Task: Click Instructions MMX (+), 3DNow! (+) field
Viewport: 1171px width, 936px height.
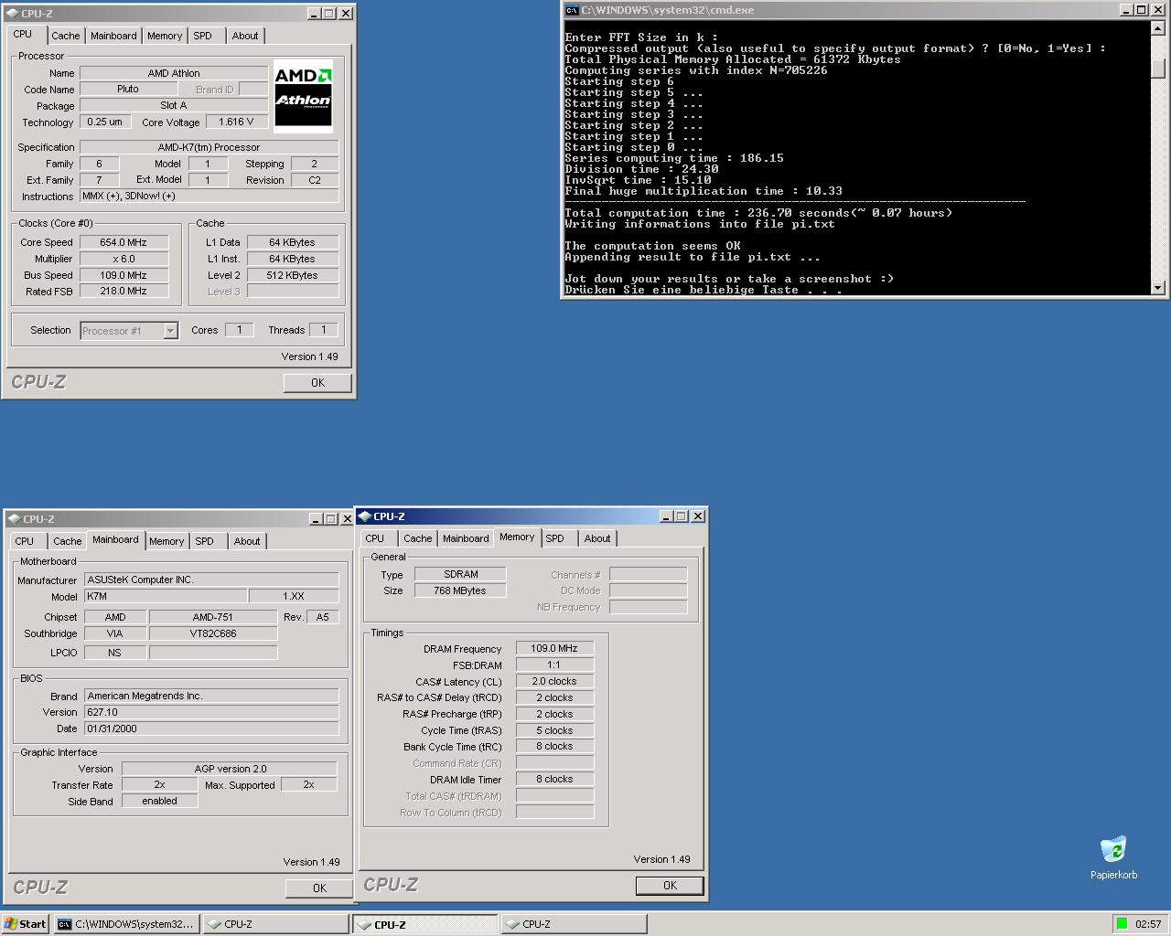Action: click(209, 196)
